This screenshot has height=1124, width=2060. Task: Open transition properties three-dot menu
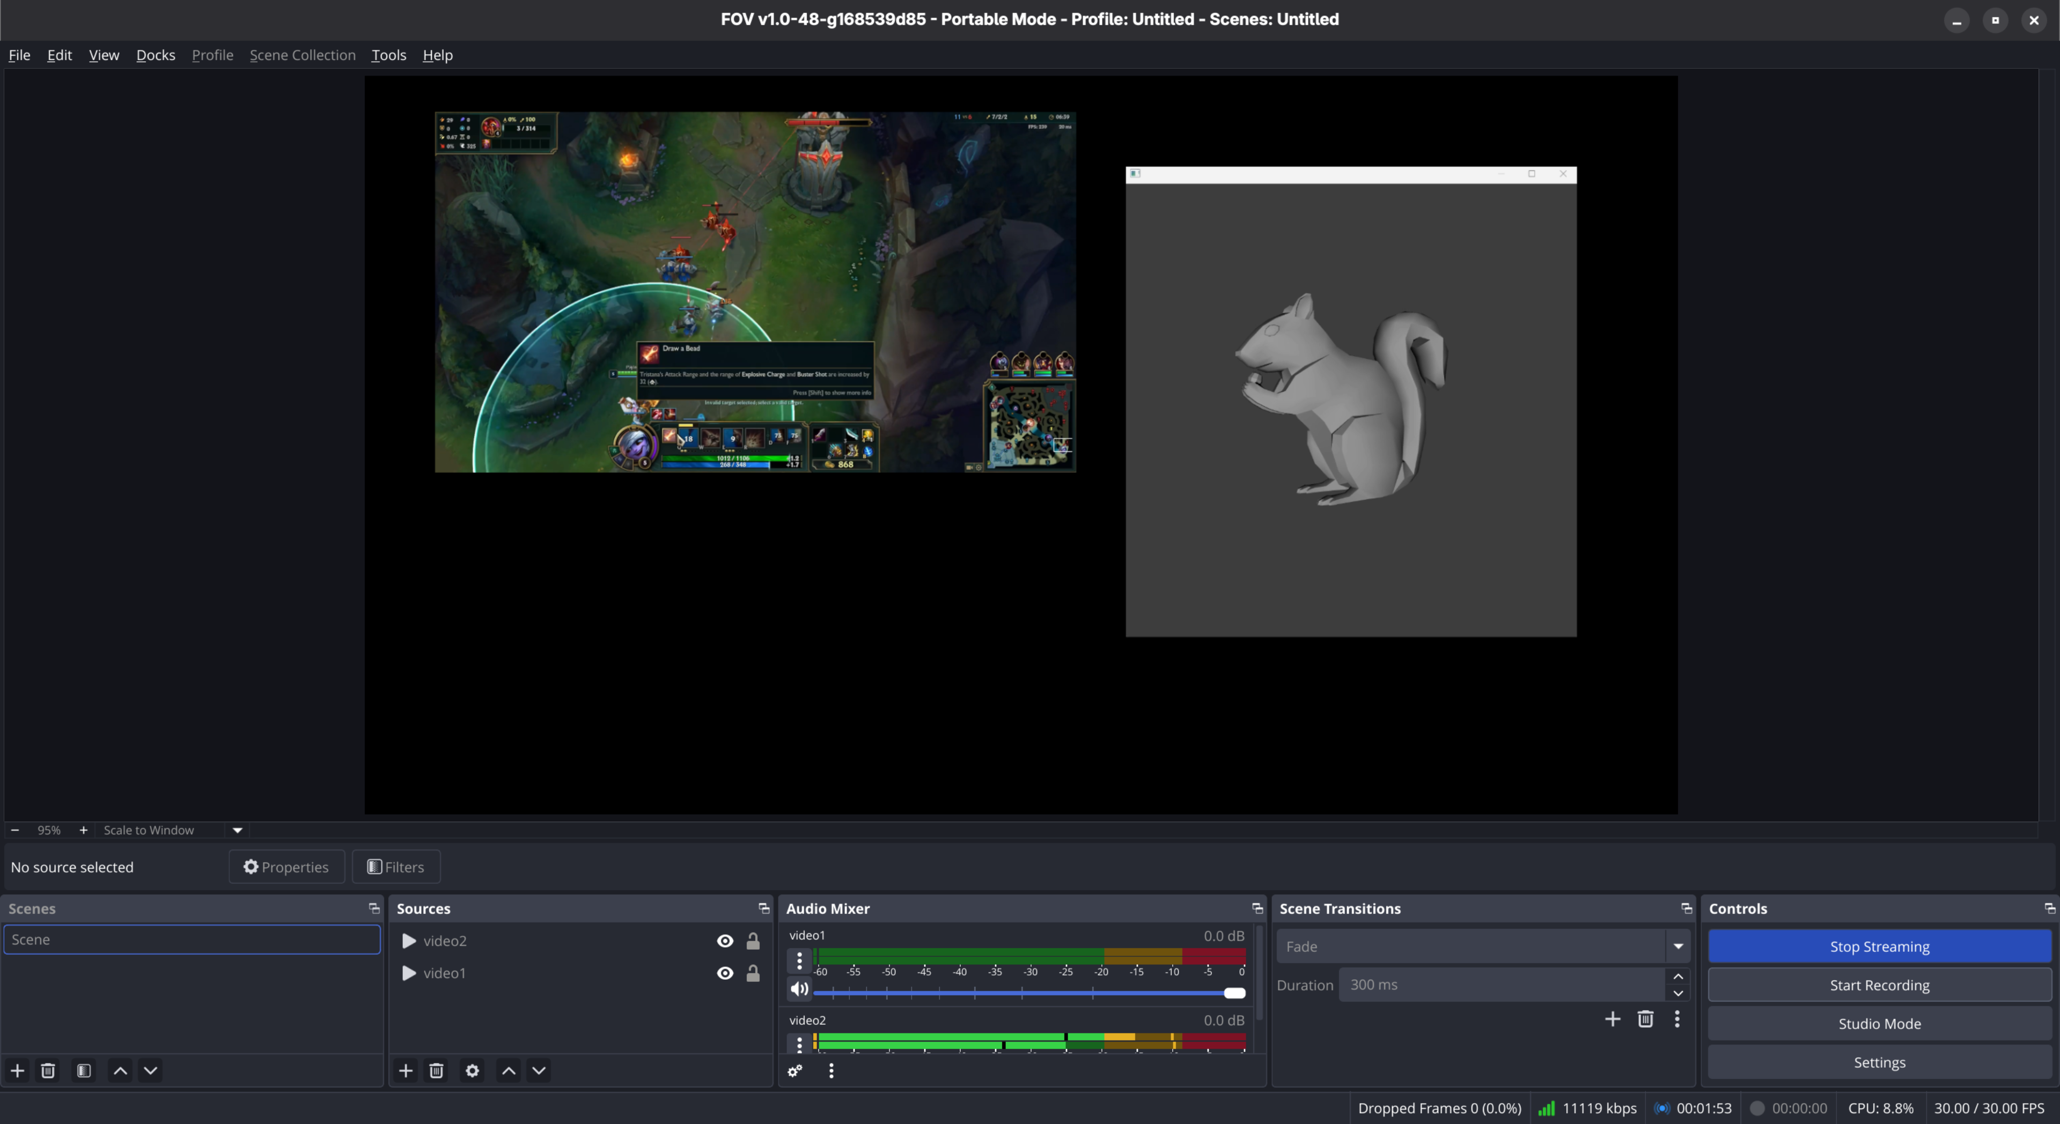pyautogui.click(x=1678, y=1018)
